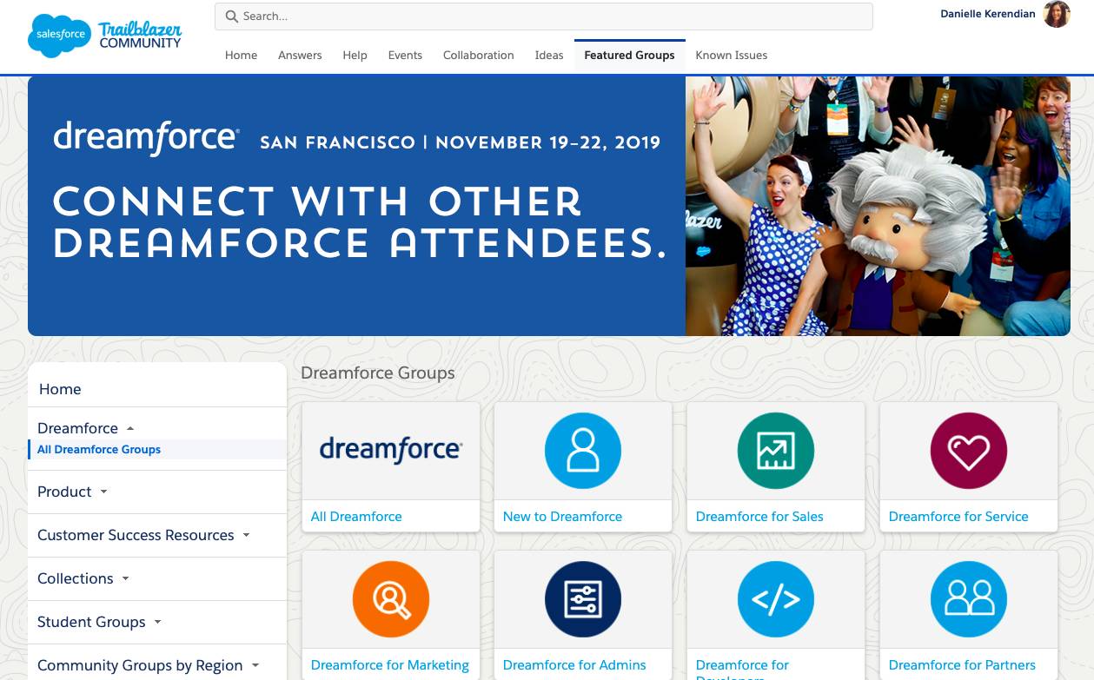The width and height of the screenshot is (1094, 680).
Task: Open the Ideas tab
Action: point(549,55)
